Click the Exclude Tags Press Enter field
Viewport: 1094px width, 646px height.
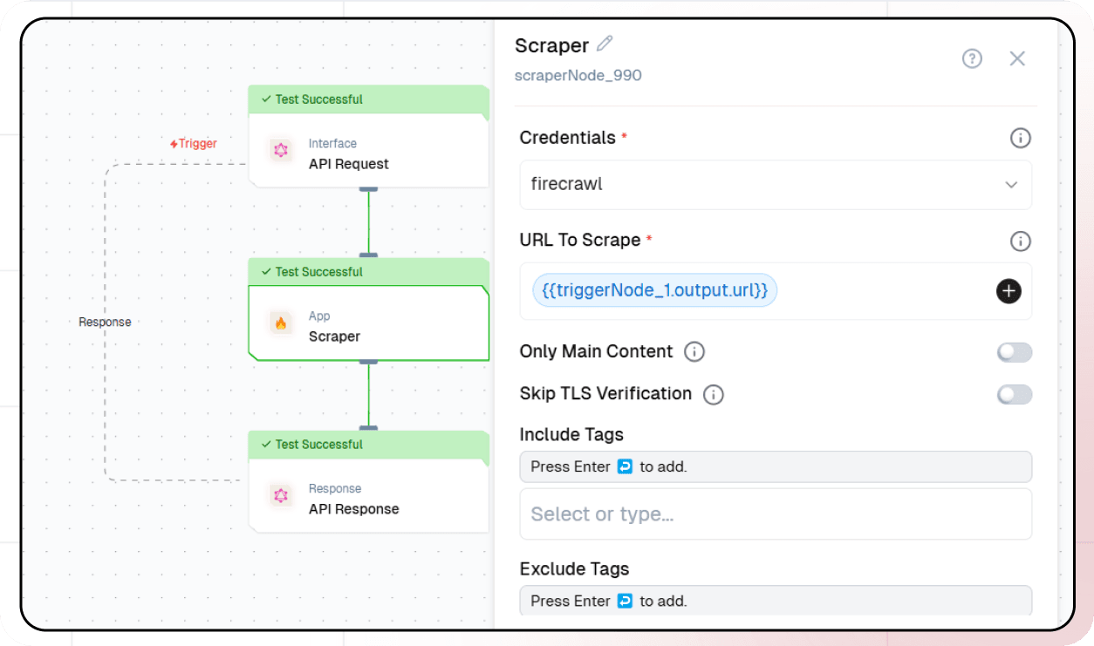click(x=775, y=601)
